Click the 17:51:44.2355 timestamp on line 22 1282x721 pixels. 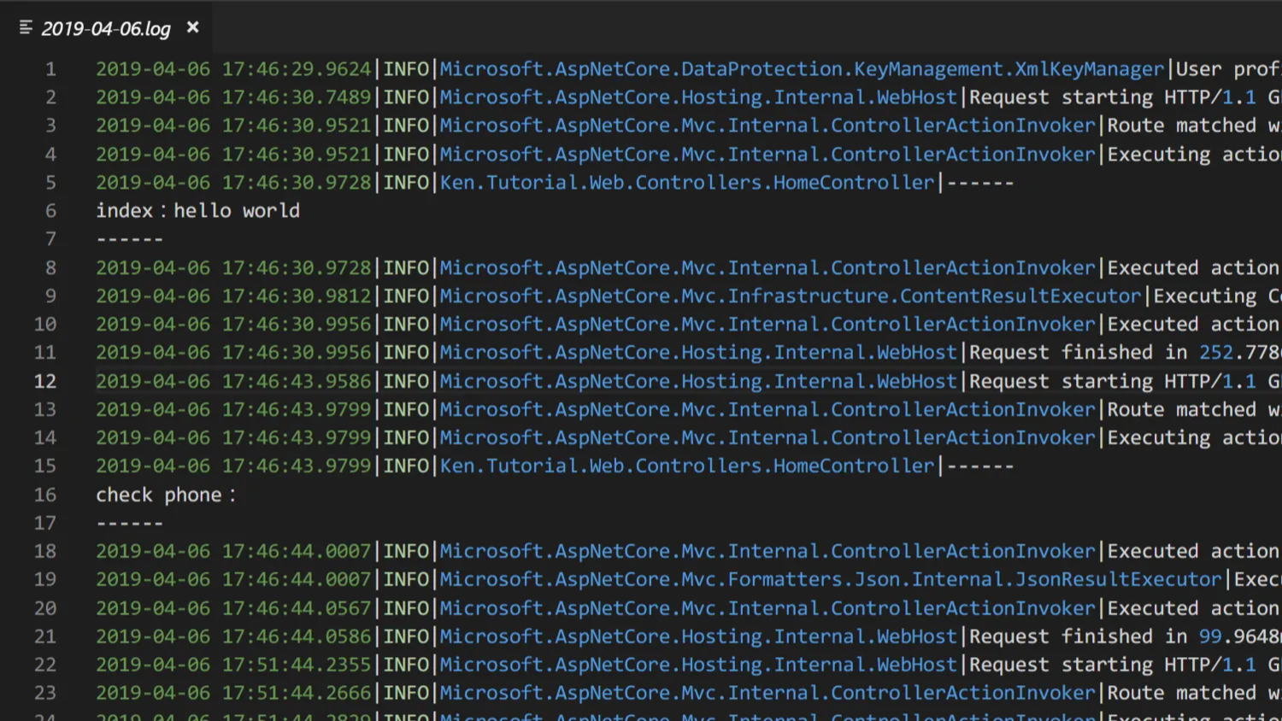[x=297, y=665]
